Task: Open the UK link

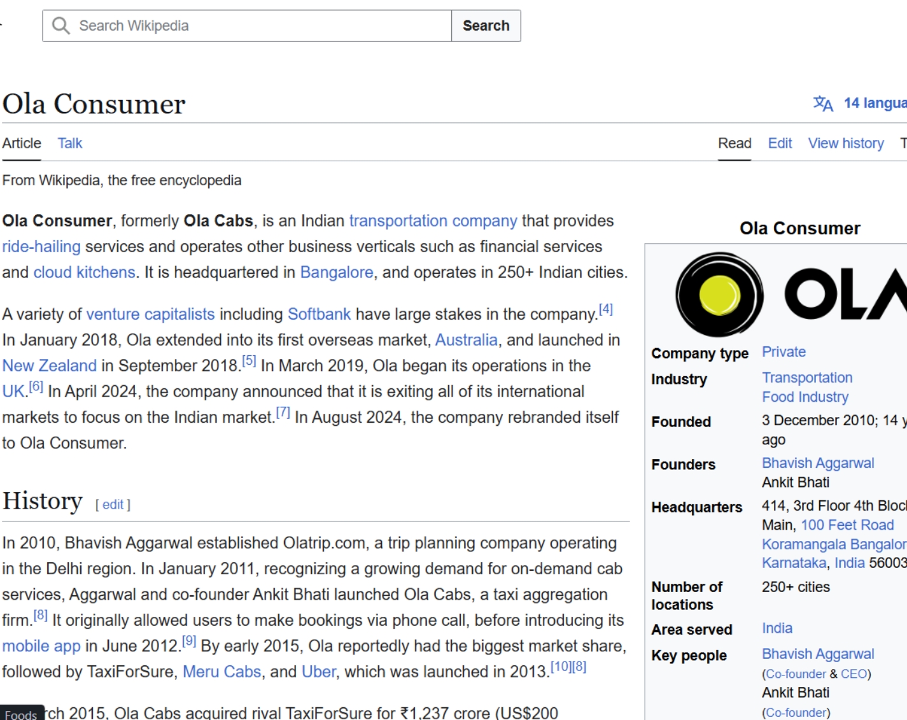Action: [x=13, y=392]
